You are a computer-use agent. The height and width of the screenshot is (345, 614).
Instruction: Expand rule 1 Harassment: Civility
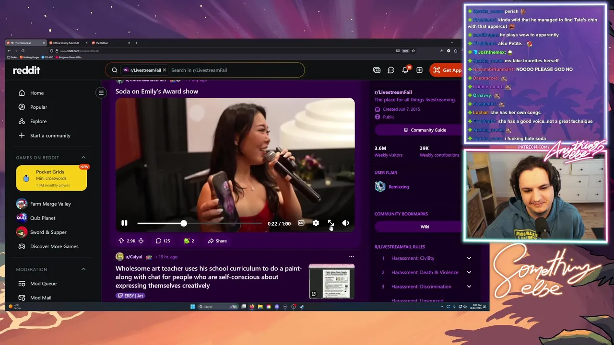pyautogui.click(x=469, y=258)
